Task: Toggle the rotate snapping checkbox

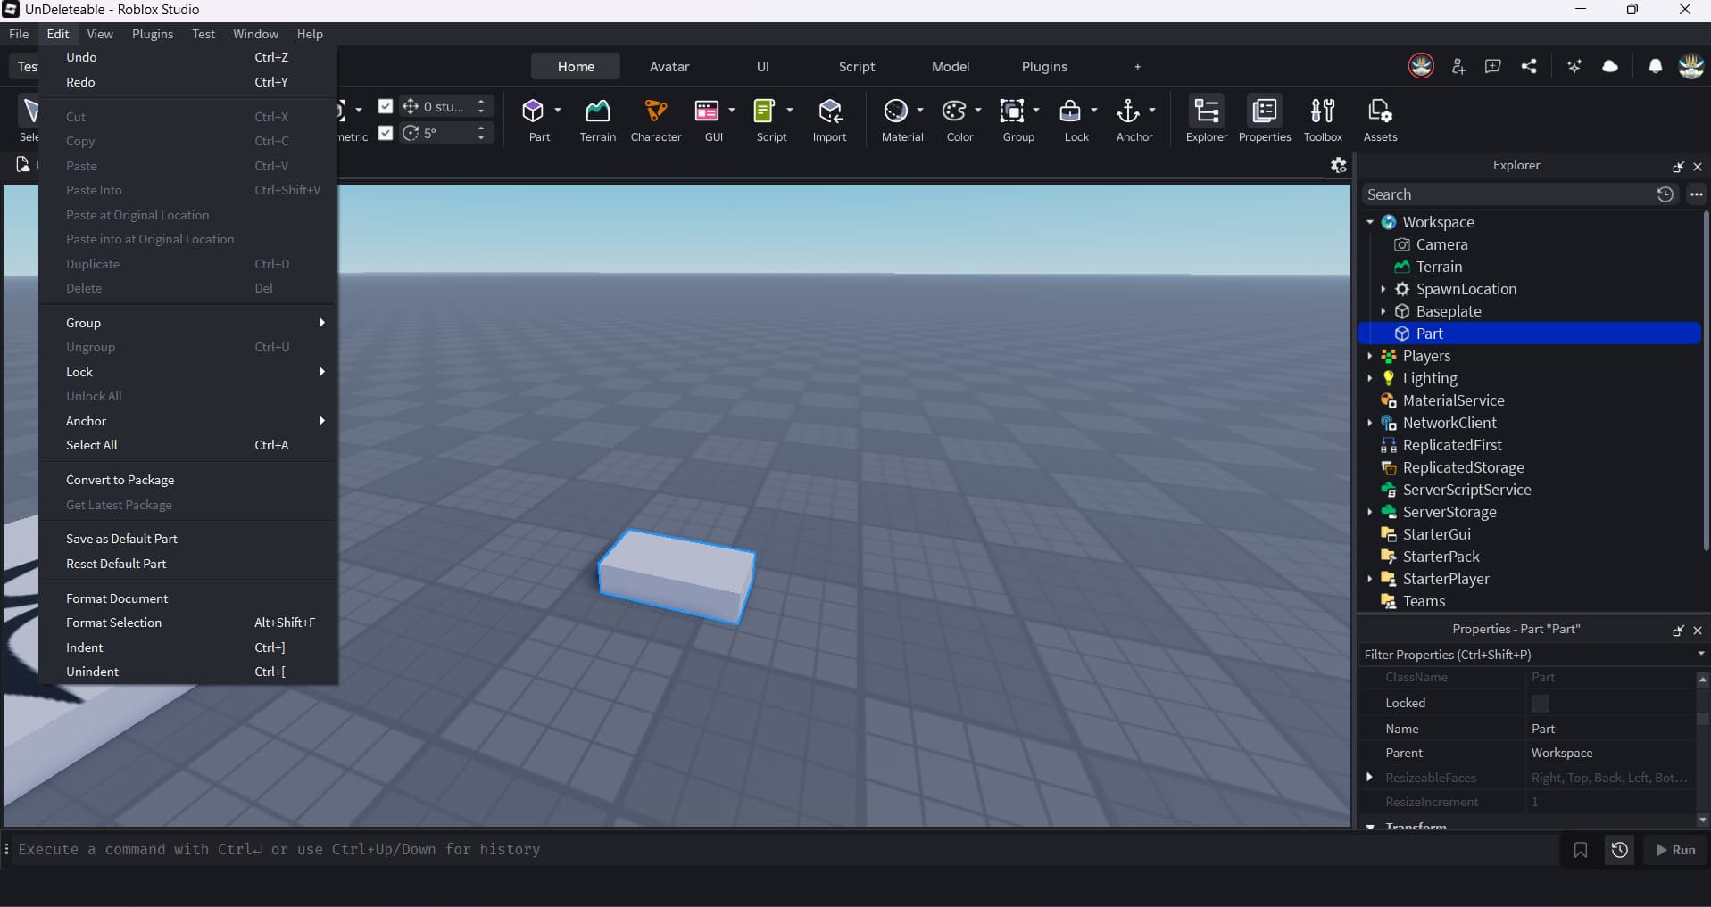Action: pyautogui.click(x=386, y=133)
